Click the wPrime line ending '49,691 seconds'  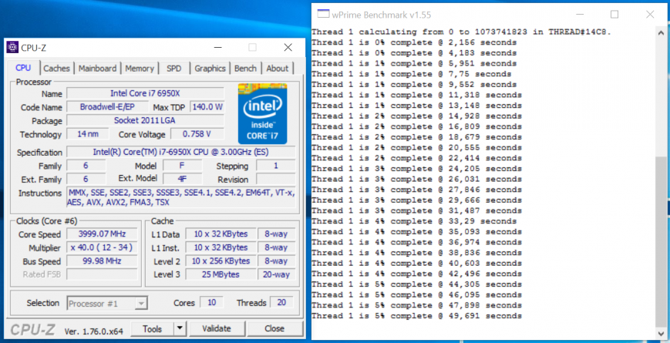tap(416, 316)
